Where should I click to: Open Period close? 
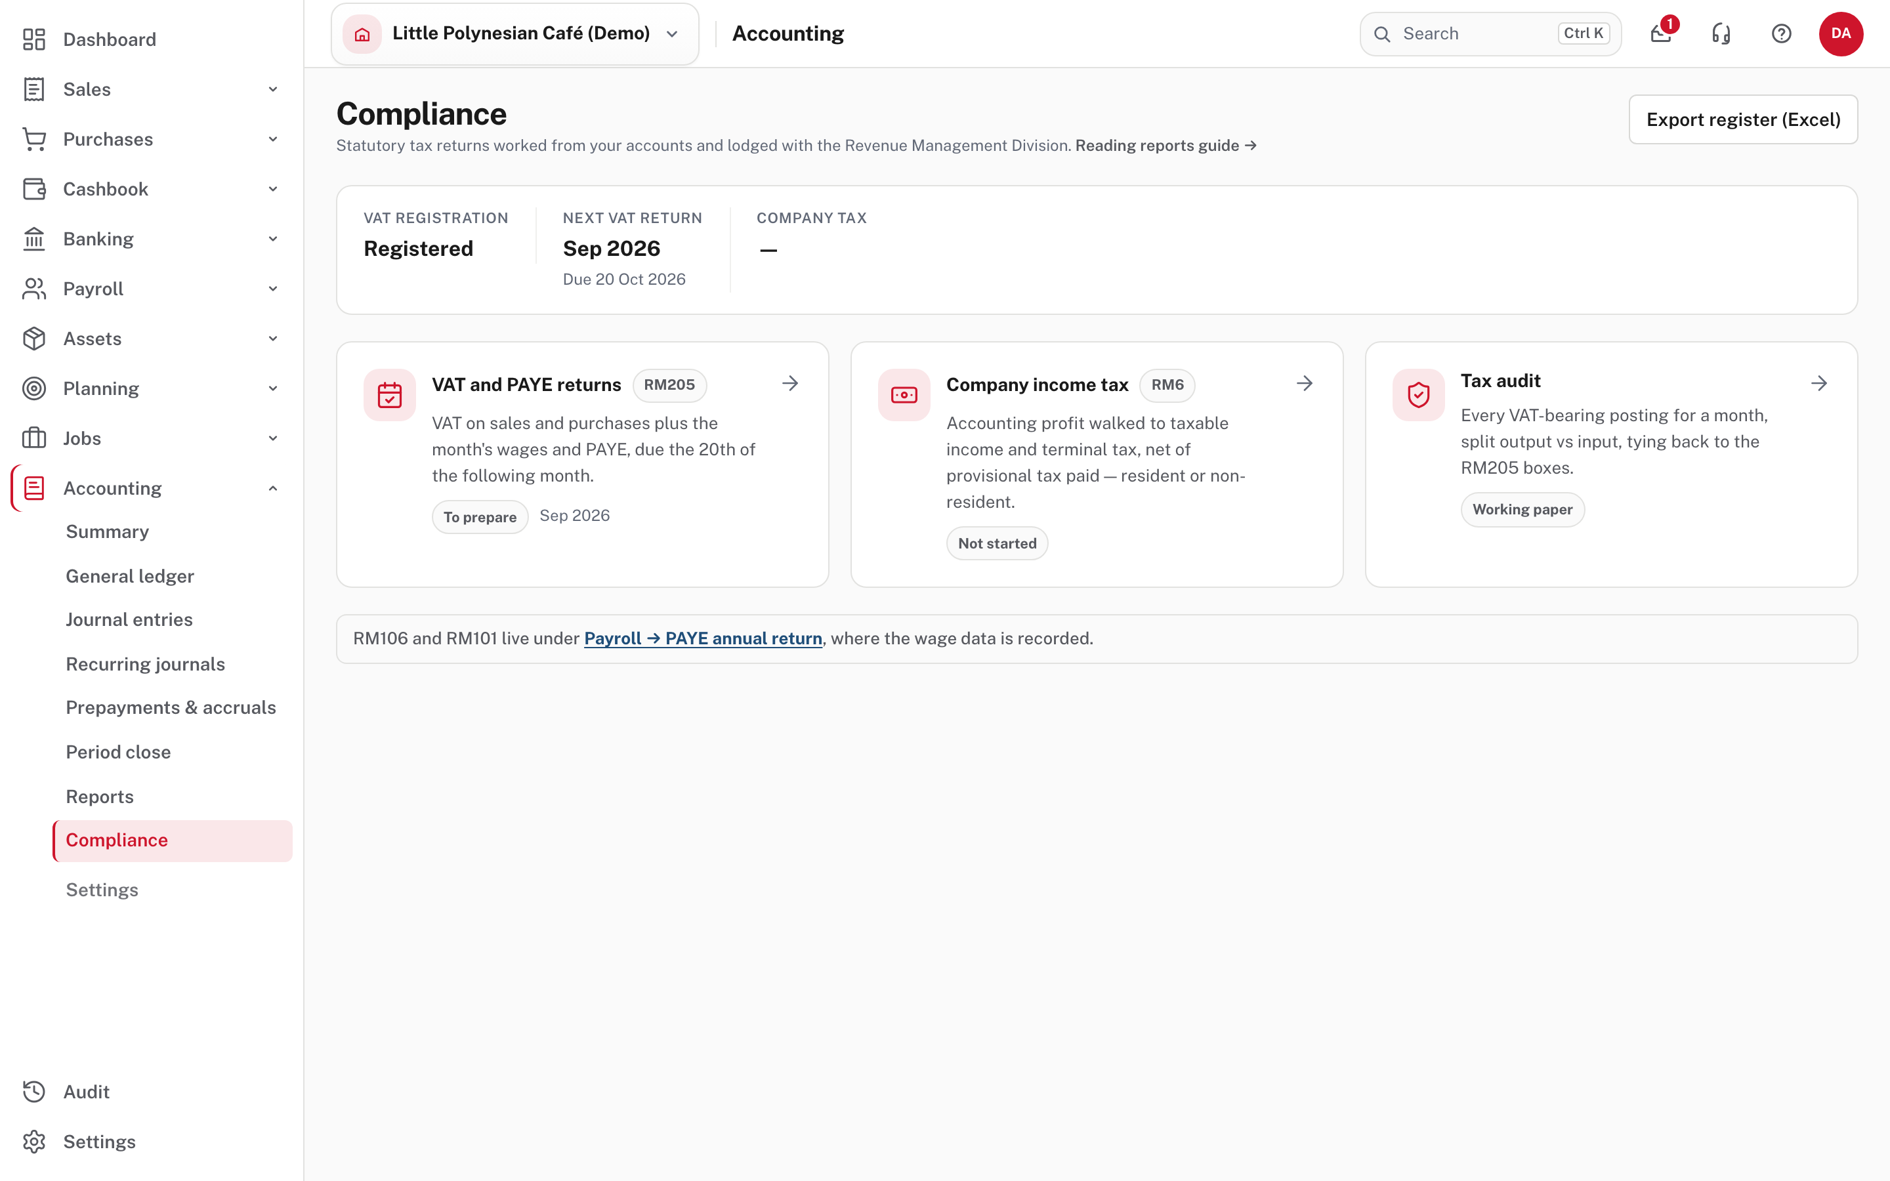click(x=118, y=751)
